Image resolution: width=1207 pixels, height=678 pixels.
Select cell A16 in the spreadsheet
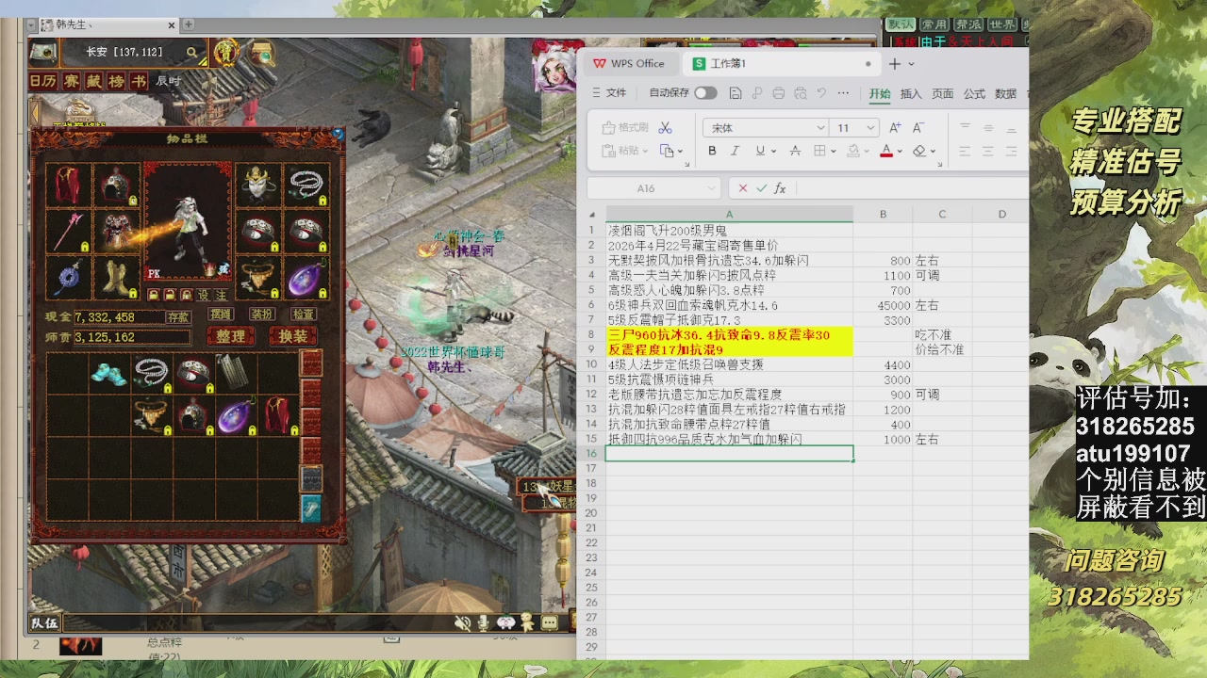[x=729, y=454]
